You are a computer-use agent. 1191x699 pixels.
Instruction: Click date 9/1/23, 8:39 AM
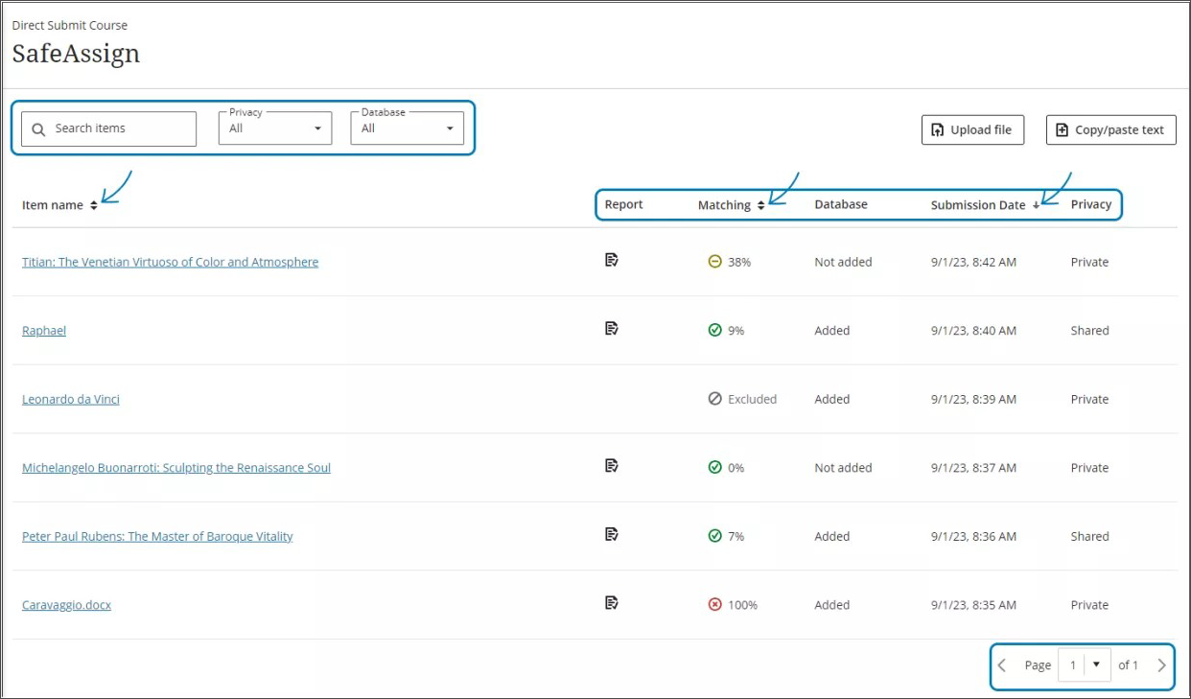973,399
